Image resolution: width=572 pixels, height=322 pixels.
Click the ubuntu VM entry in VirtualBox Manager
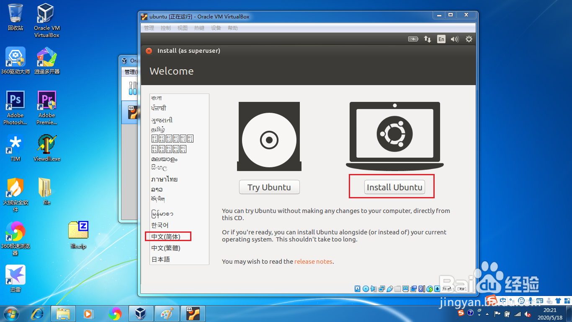[x=130, y=112]
